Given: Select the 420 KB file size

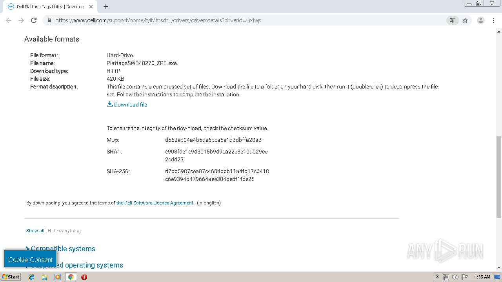Looking at the screenshot, I should 115,79.
